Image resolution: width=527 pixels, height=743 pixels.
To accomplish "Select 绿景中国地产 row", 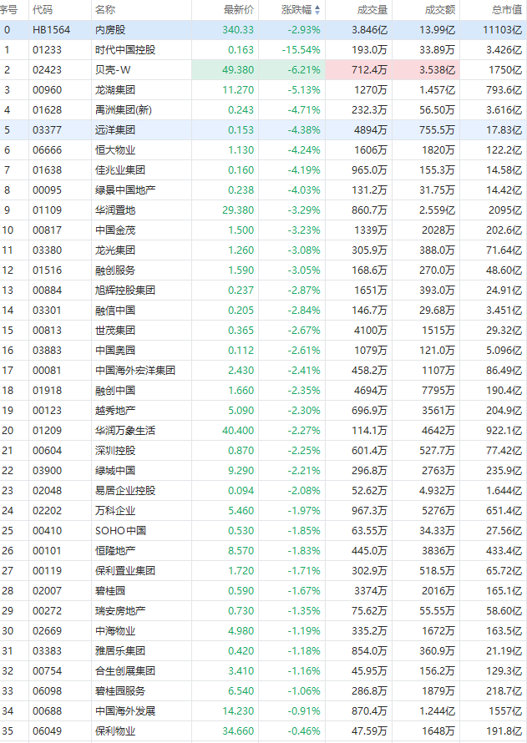I will pos(264,190).
